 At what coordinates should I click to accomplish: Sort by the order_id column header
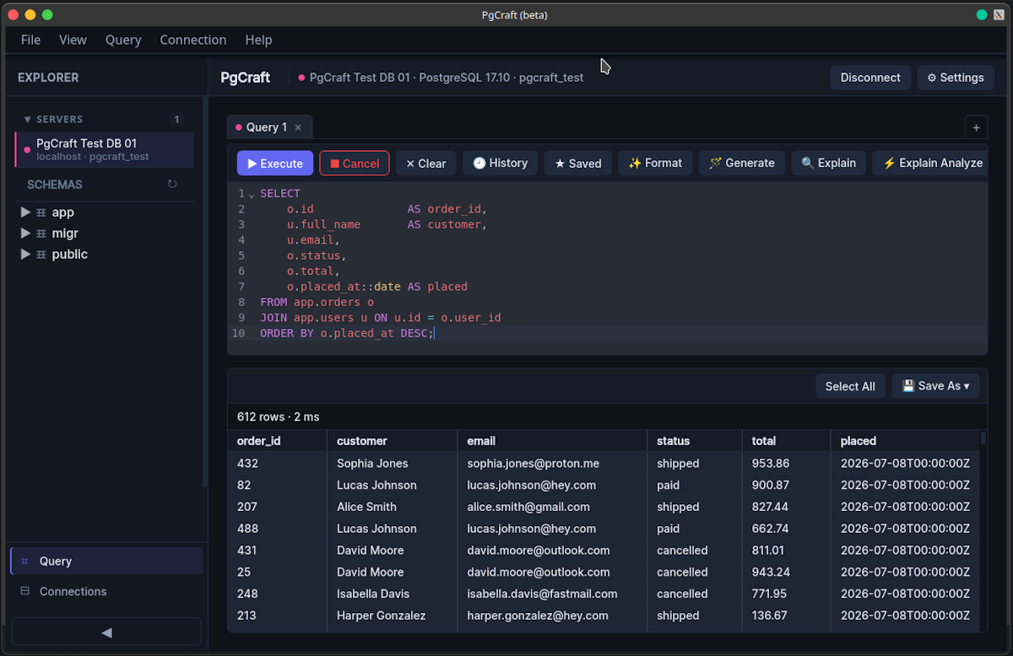pos(277,441)
